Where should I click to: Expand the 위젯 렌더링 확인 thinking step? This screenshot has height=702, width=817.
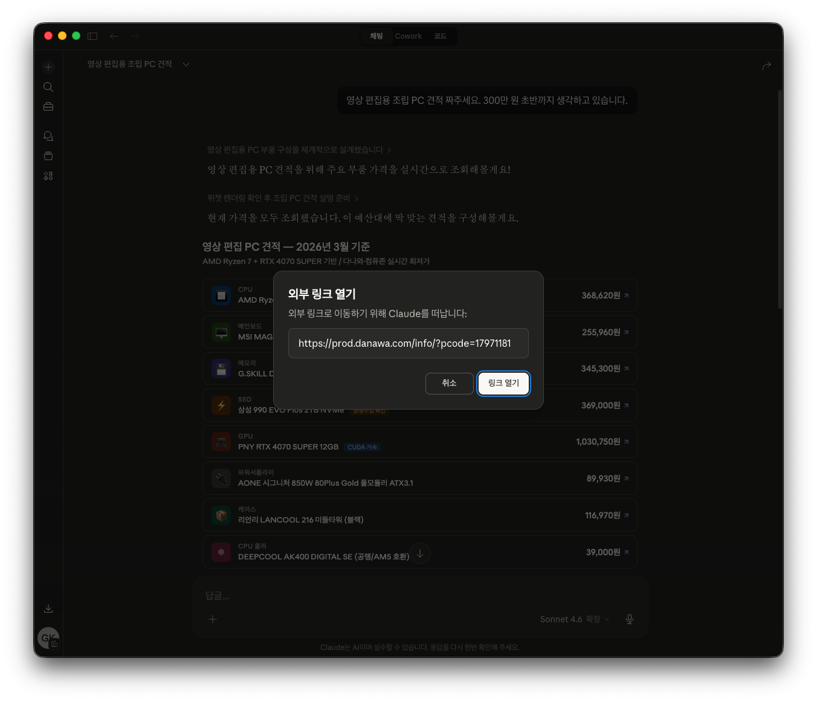(283, 198)
